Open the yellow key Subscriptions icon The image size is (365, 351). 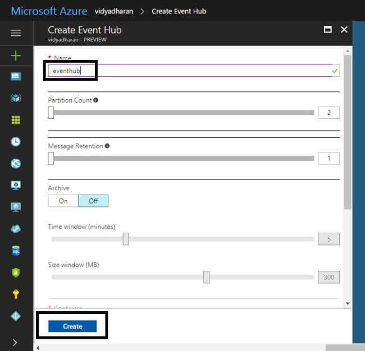click(16, 294)
